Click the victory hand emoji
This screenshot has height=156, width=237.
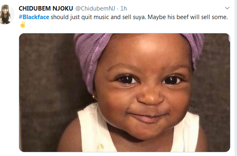(23, 25)
